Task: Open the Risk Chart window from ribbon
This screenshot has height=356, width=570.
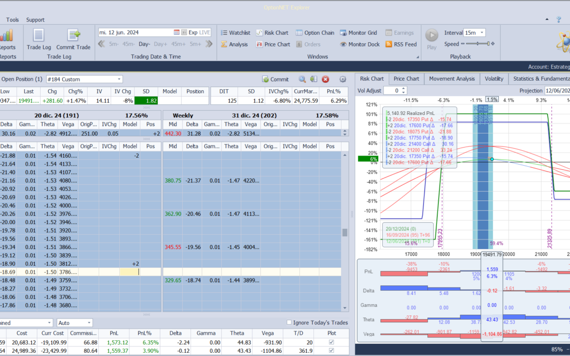Action: tap(272, 33)
